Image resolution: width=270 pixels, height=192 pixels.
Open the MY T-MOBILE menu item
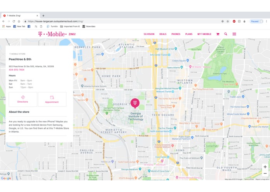pyautogui.click(x=204, y=34)
